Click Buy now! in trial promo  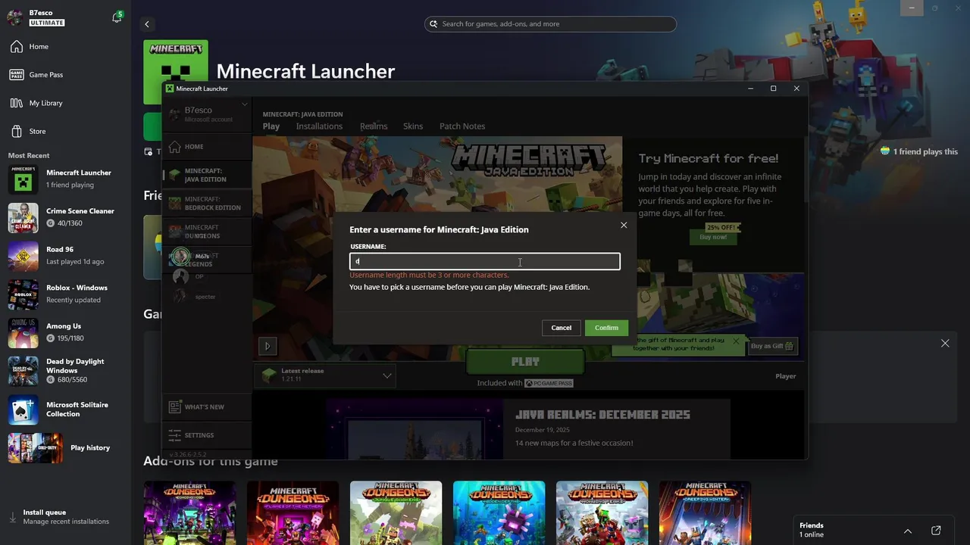pos(713,237)
